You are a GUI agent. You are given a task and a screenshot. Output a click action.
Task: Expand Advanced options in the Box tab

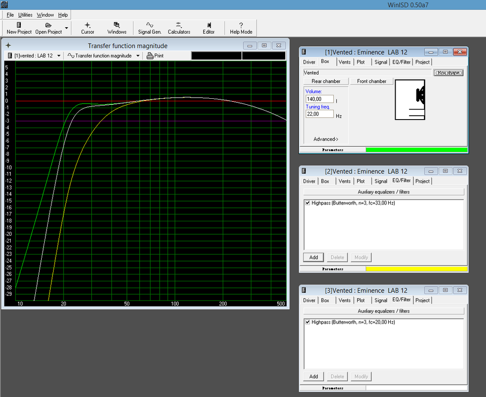326,139
